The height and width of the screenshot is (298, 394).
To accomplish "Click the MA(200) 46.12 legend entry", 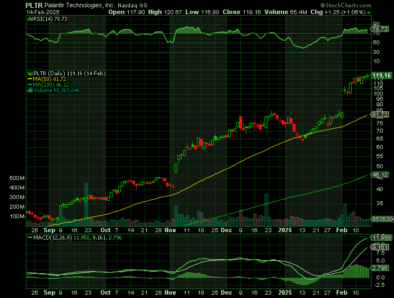I will pos(48,84).
